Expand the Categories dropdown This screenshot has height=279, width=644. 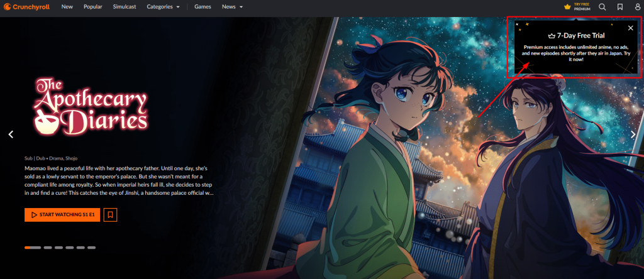click(163, 7)
